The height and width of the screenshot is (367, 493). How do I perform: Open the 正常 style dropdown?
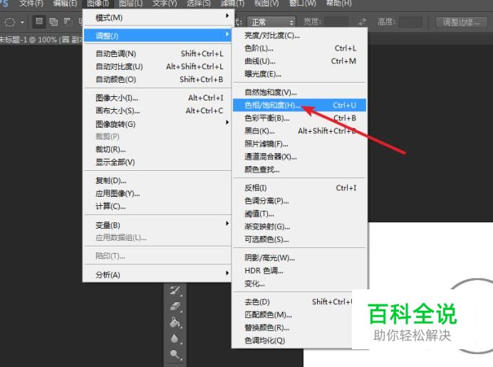click(271, 22)
